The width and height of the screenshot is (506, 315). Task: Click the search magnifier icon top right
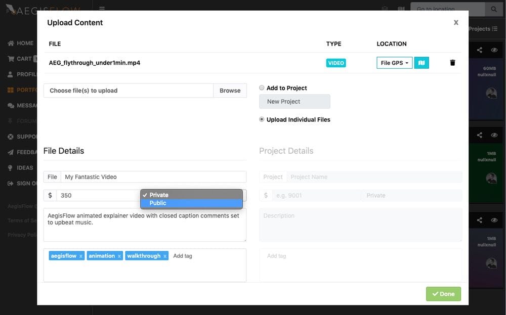(x=494, y=9)
